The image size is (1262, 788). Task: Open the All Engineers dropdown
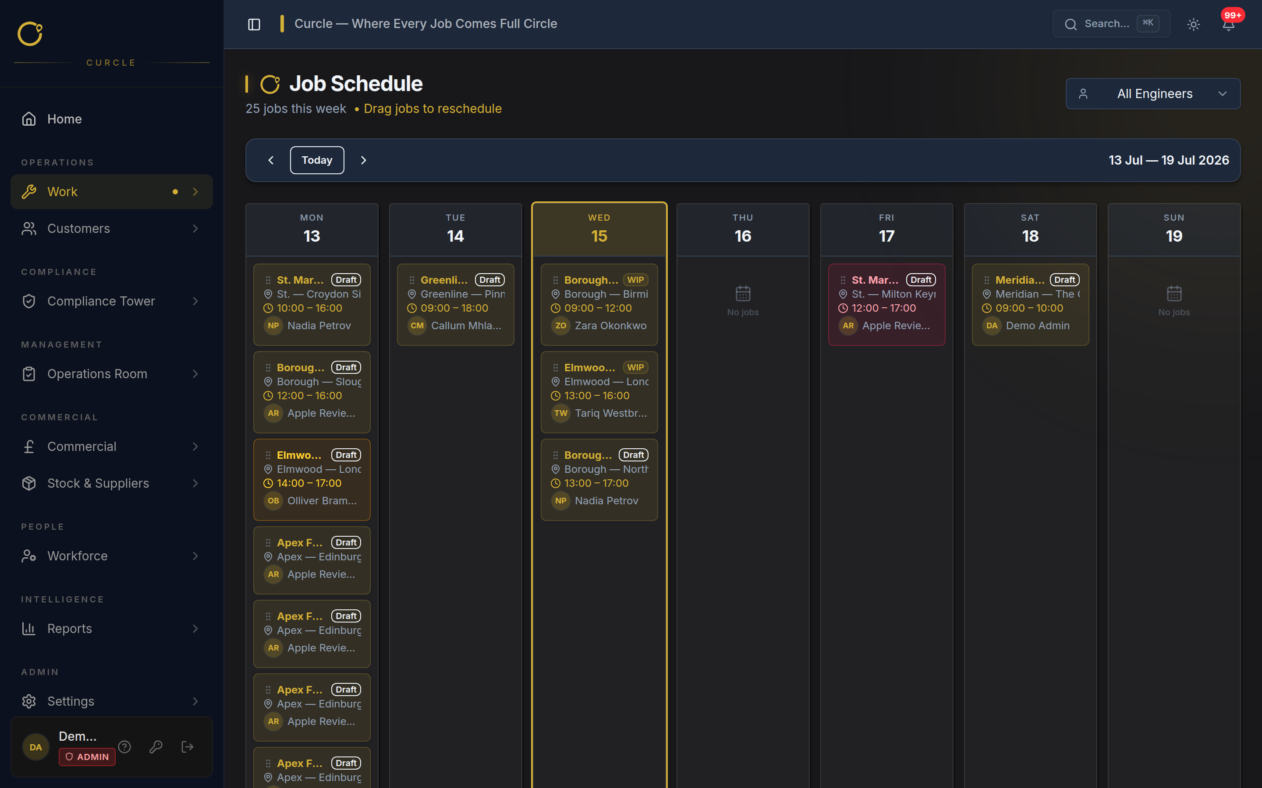click(1152, 94)
